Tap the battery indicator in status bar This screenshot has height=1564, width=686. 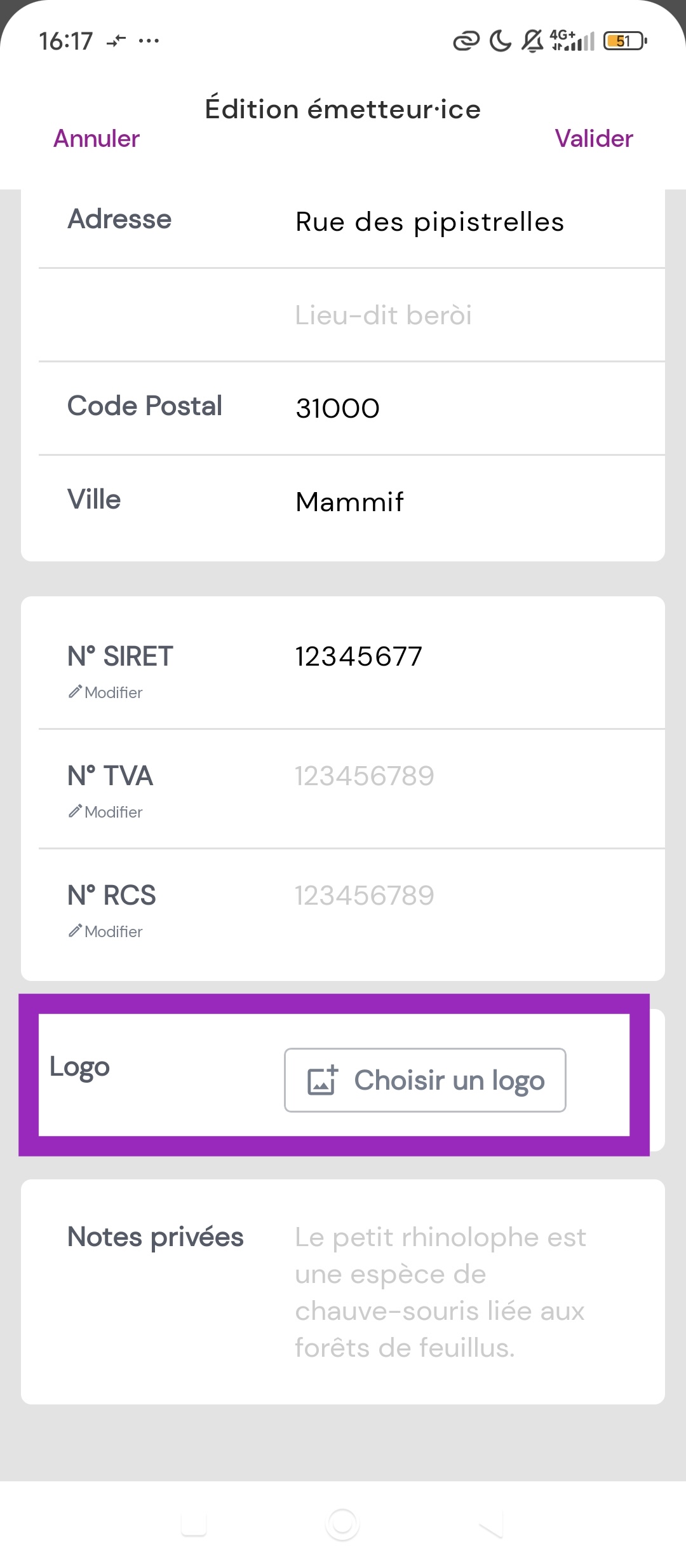click(625, 41)
